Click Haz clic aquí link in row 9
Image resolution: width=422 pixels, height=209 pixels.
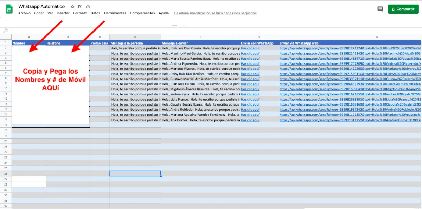coord(250,84)
